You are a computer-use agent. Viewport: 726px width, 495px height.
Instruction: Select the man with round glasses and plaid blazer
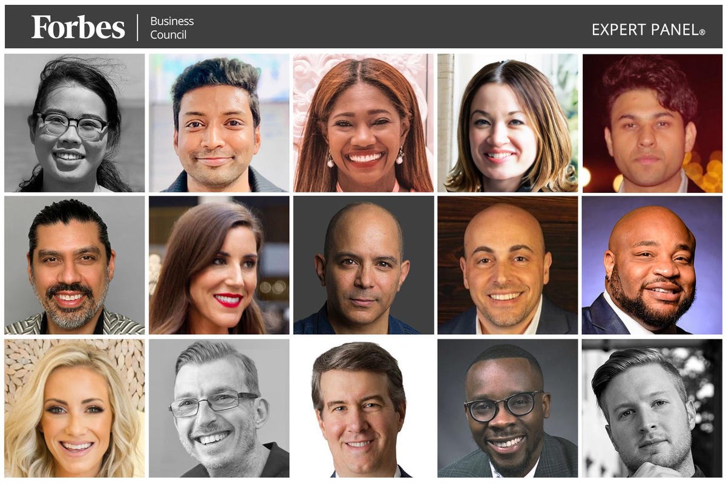click(508, 408)
